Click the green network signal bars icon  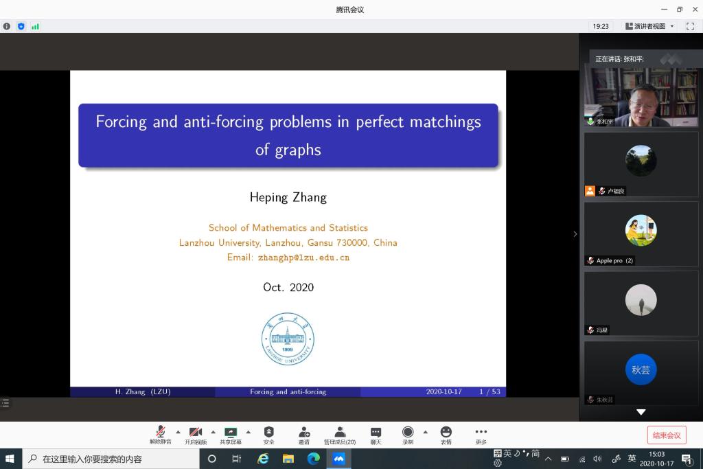(x=35, y=26)
